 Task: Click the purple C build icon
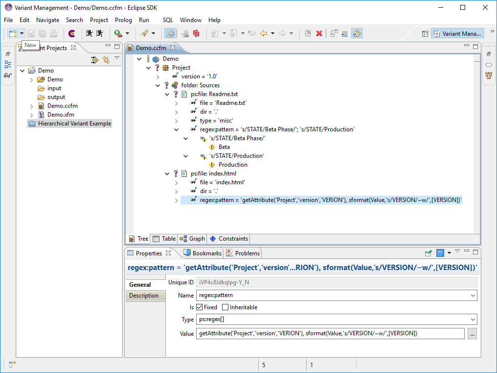coord(72,33)
